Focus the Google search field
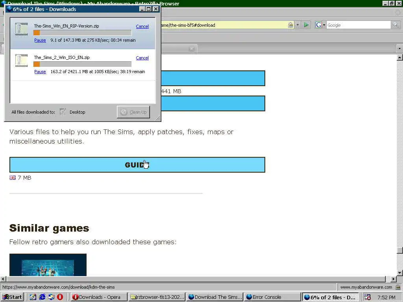 point(359,25)
